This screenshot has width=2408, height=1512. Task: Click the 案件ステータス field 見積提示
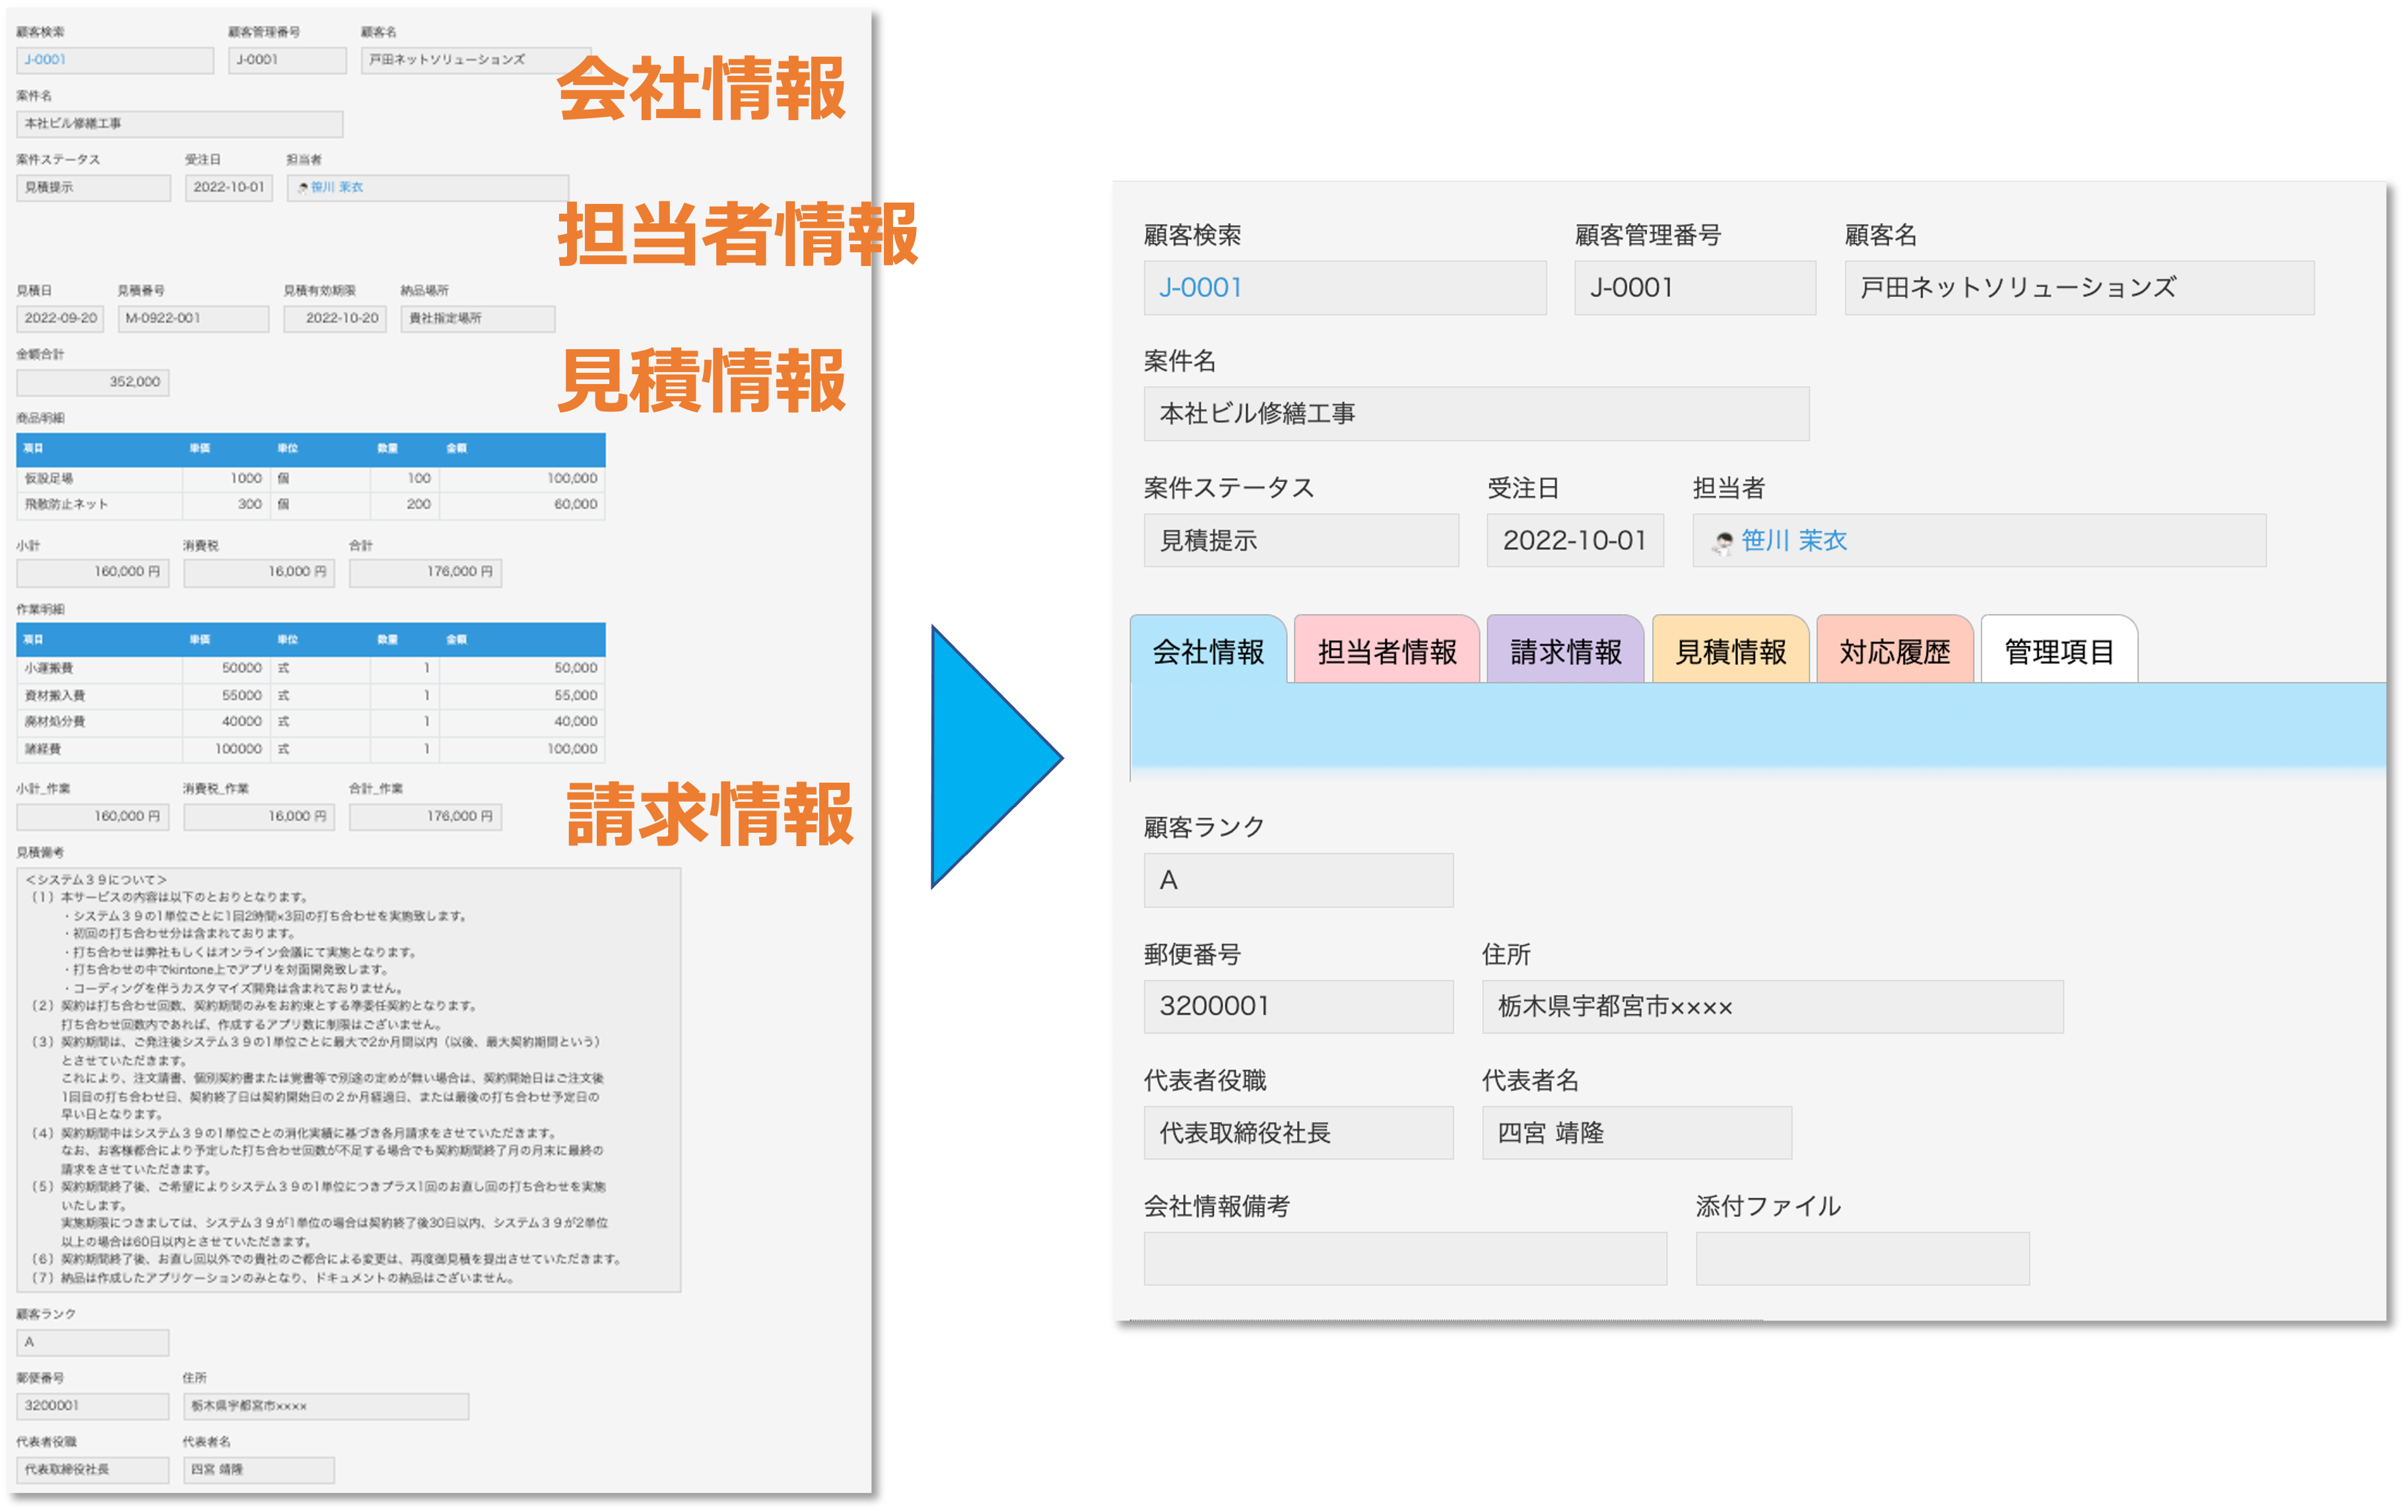[x=1300, y=541]
